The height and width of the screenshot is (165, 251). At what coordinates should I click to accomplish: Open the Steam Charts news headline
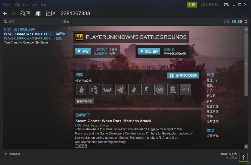tap(114, 121)
